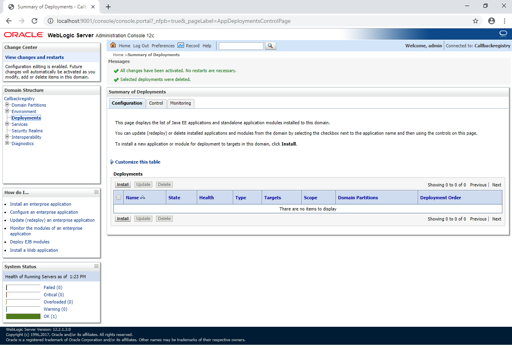The width and height of the screenshot is (512, 348).
Task: Switch to the Control tab
Action: (x=156, y=103)
